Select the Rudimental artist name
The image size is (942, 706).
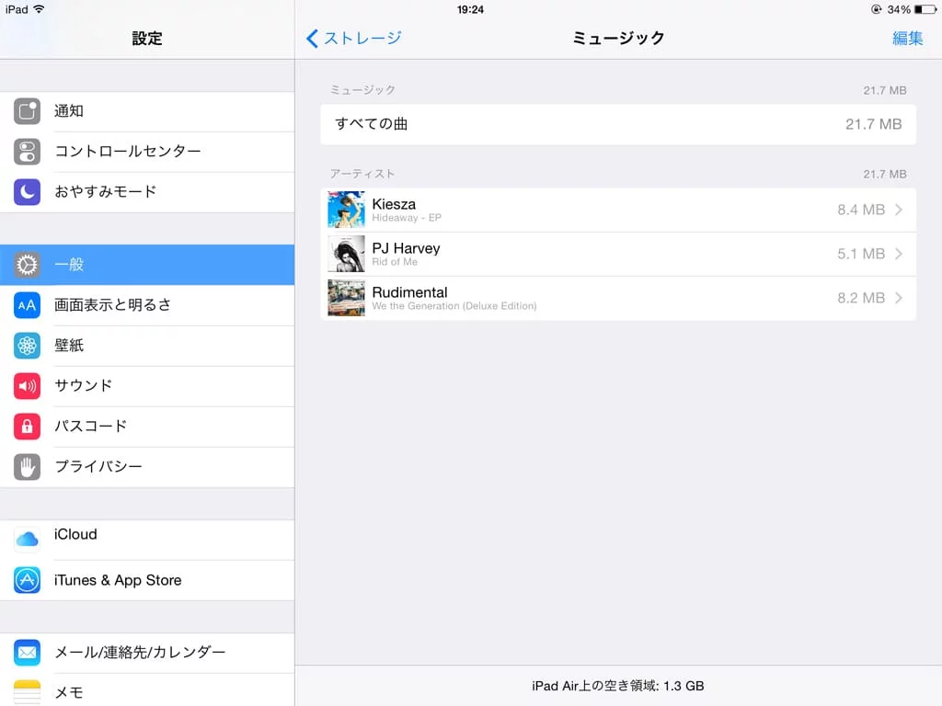(409, 292)
